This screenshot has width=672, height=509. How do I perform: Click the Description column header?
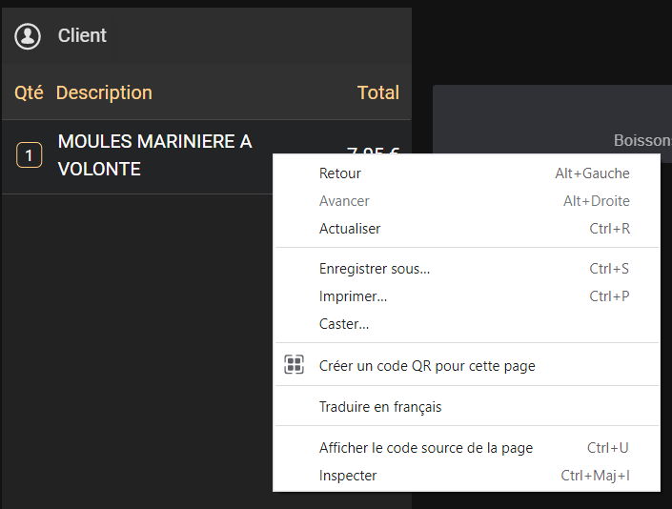(x=104, y=92)
